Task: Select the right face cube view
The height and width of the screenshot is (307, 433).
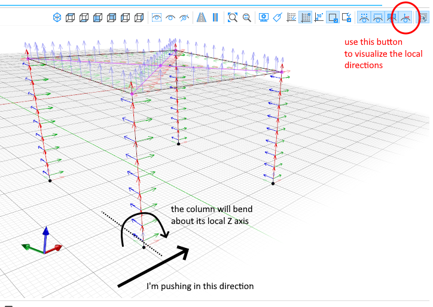Action: point(139,18)
